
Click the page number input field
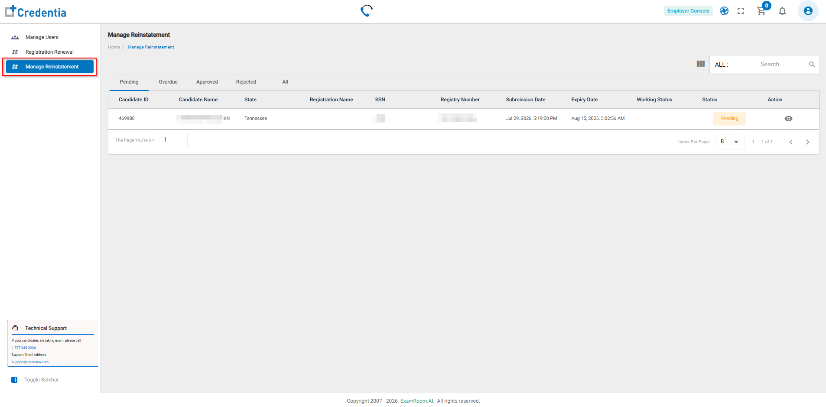(173, 140)
